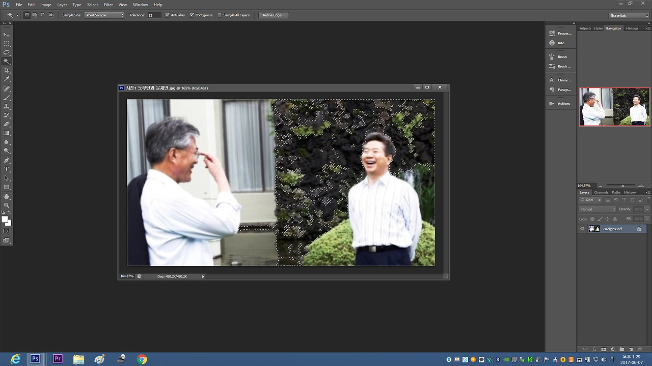Select the Dodge tool
652x366 pixels.
[7, 151]
